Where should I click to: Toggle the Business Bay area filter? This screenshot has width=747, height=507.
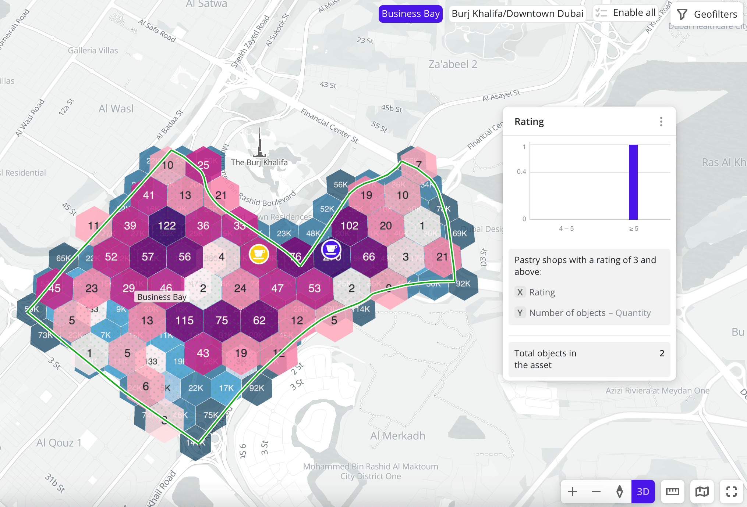(410, 14)
